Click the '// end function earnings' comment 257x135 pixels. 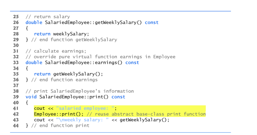coord(64,80)
